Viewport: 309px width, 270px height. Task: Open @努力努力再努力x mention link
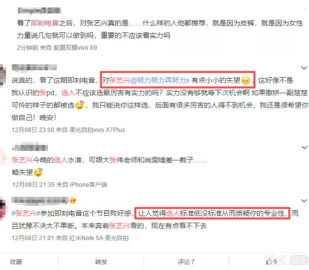click(x=160, y=80)
